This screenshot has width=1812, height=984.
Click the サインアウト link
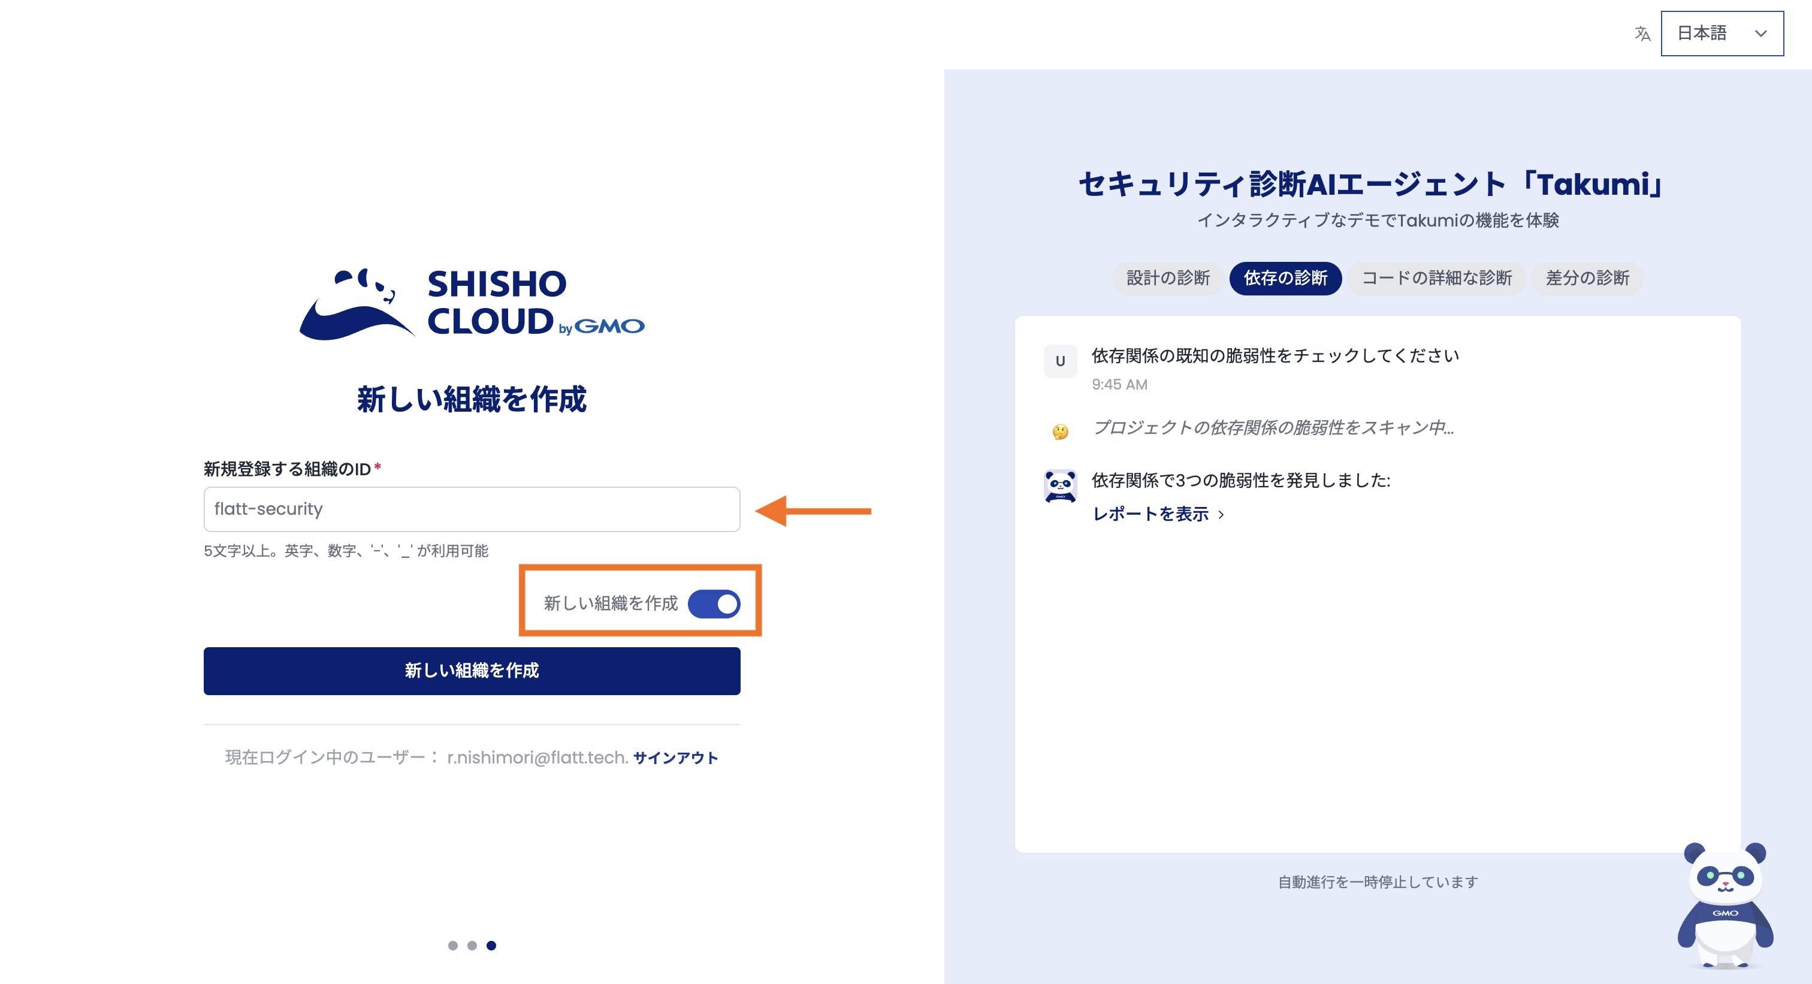tap(675, 757)
